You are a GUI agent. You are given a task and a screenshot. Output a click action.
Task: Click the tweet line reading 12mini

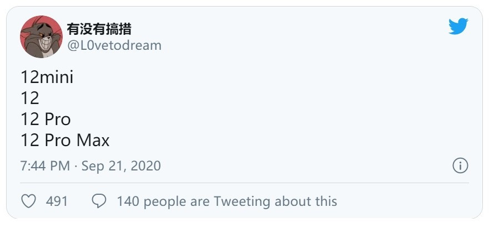47,77
